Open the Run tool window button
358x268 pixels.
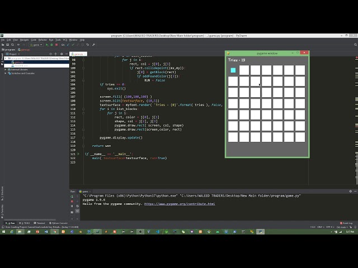pos(10,223)
